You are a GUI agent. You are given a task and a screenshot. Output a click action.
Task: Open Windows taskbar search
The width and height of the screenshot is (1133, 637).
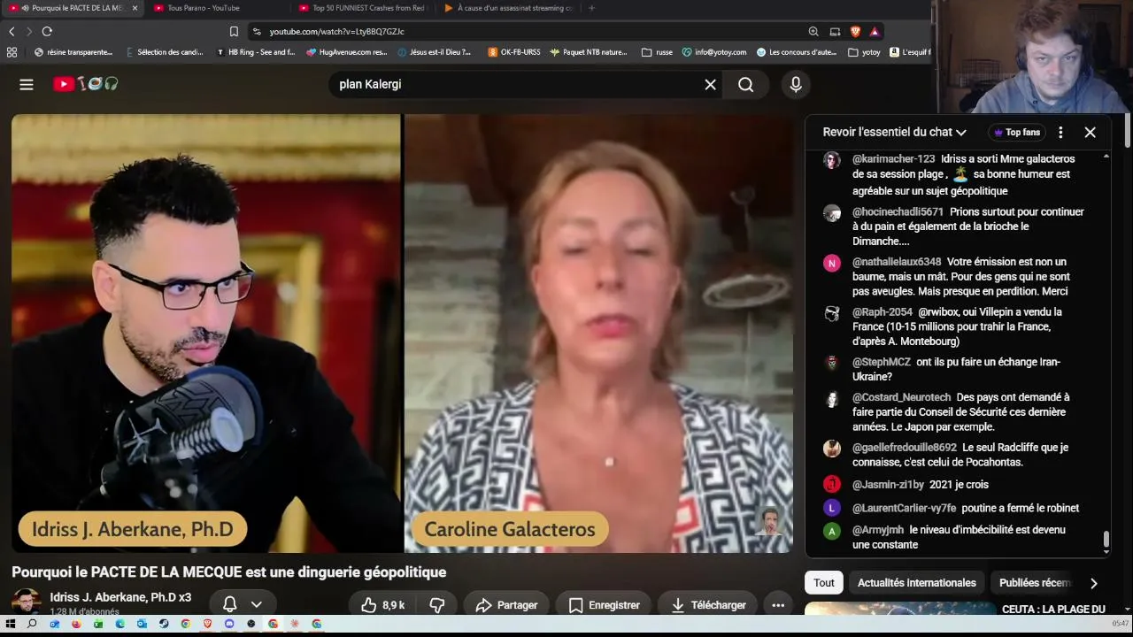coord(32,624)
